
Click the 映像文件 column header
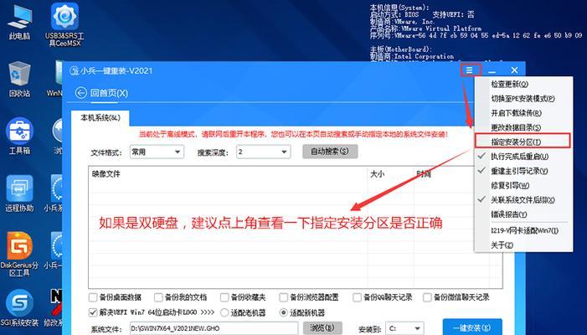[228, 174]
